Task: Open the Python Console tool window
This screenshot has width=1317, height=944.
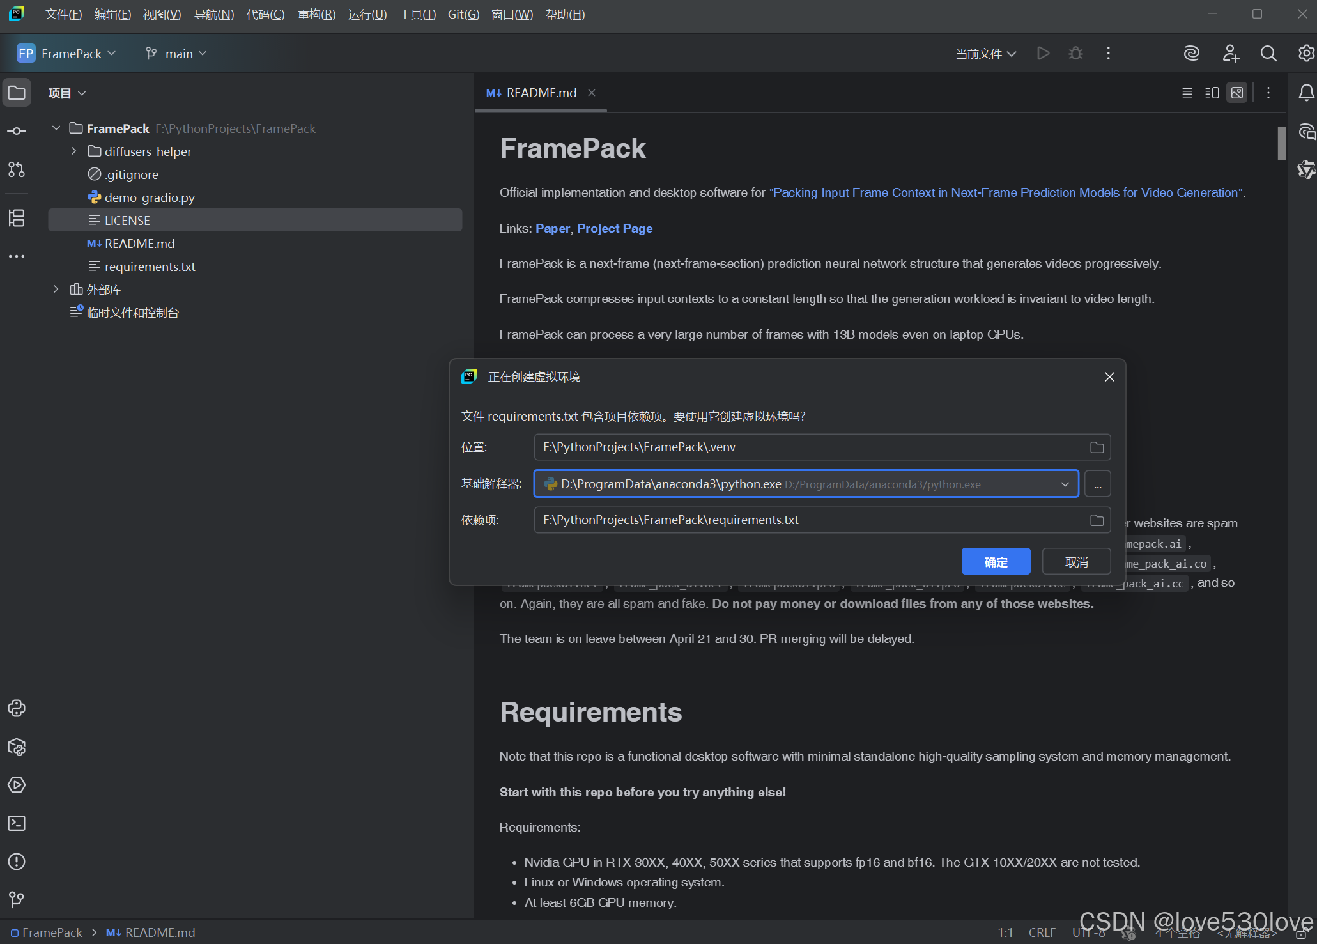Action: [x=17, y=708]
